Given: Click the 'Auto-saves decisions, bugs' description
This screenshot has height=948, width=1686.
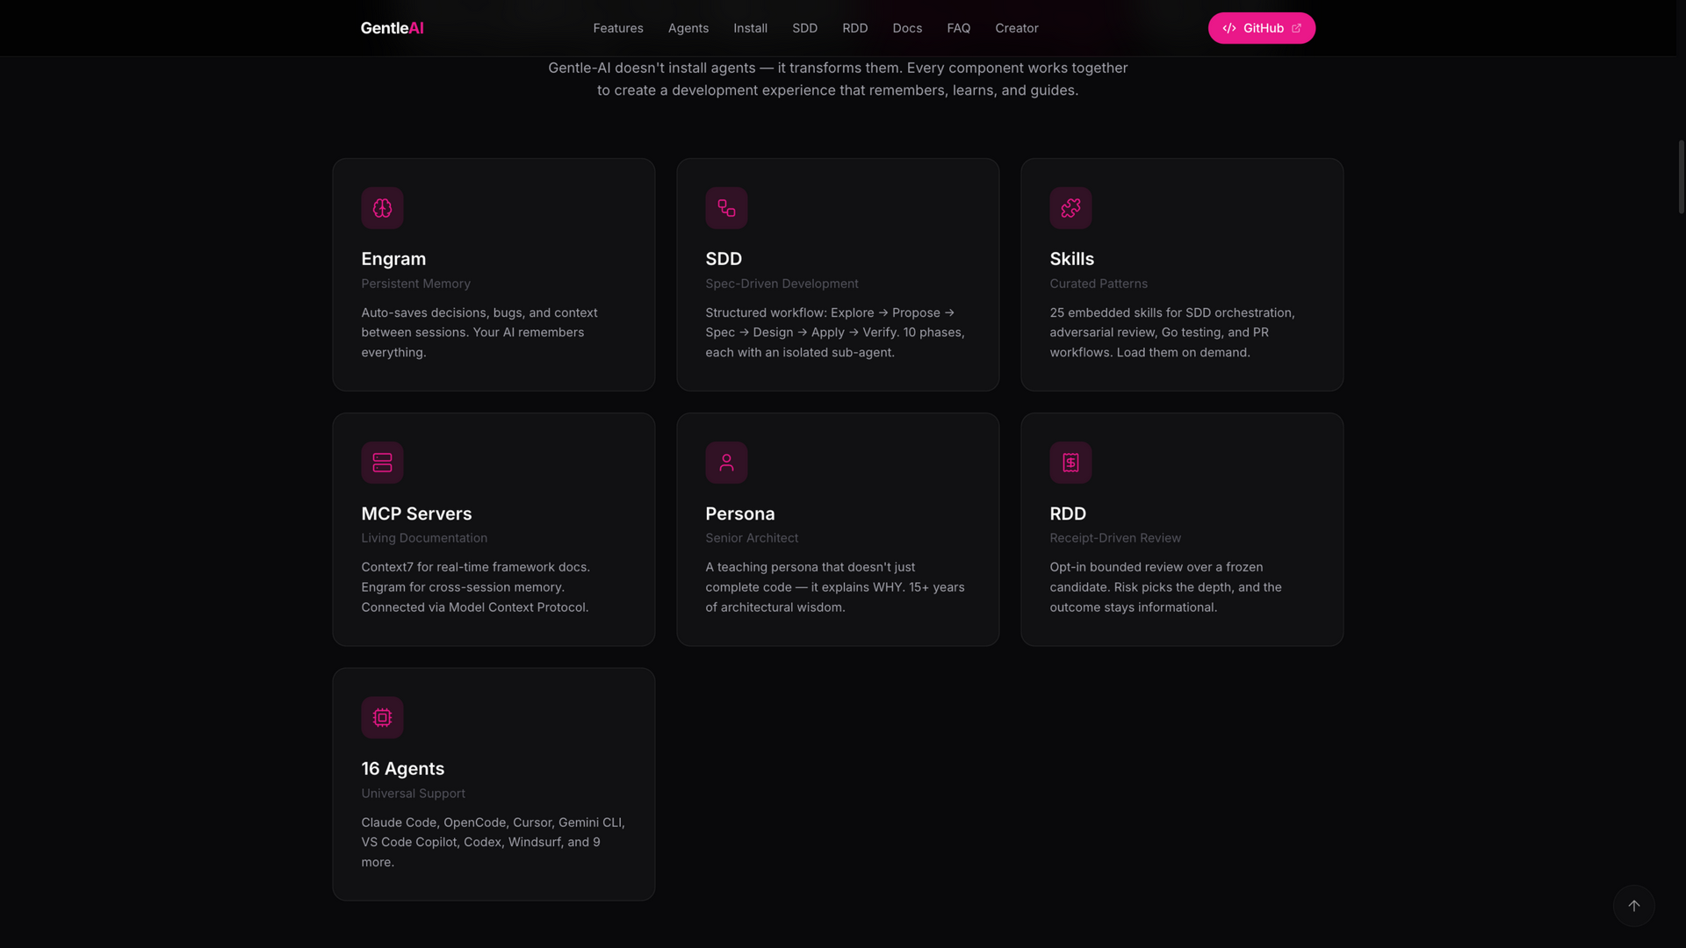Looking at the screenshot, I should (479, 333).
